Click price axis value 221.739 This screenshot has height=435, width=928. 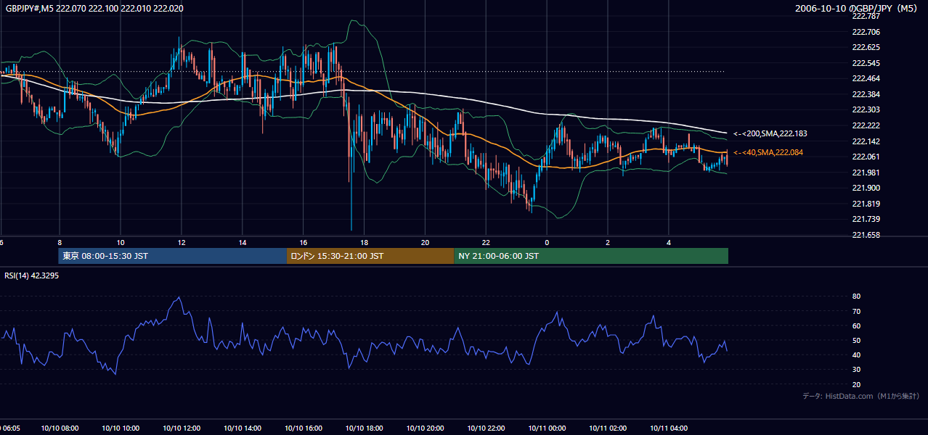click(x=866, y=219)
